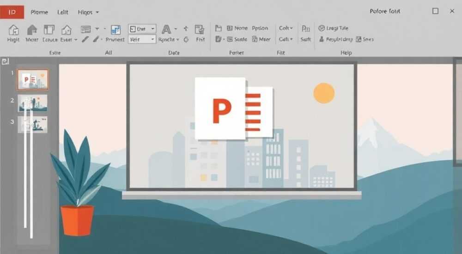The image size is (462, 254).
Task: Click the small panel icon above slide thumbnails
Action: click(x=5, y=61)
